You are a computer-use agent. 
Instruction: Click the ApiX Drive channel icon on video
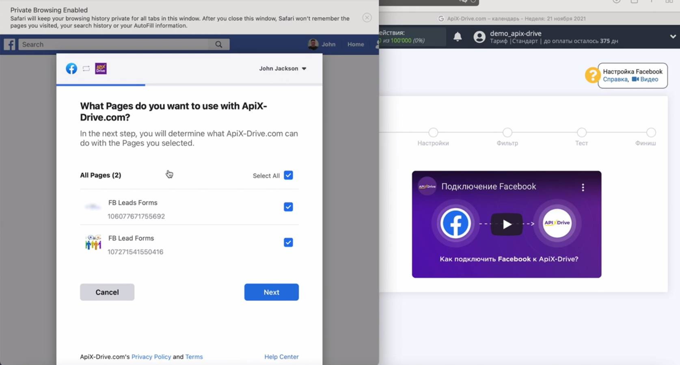[427, 186]
